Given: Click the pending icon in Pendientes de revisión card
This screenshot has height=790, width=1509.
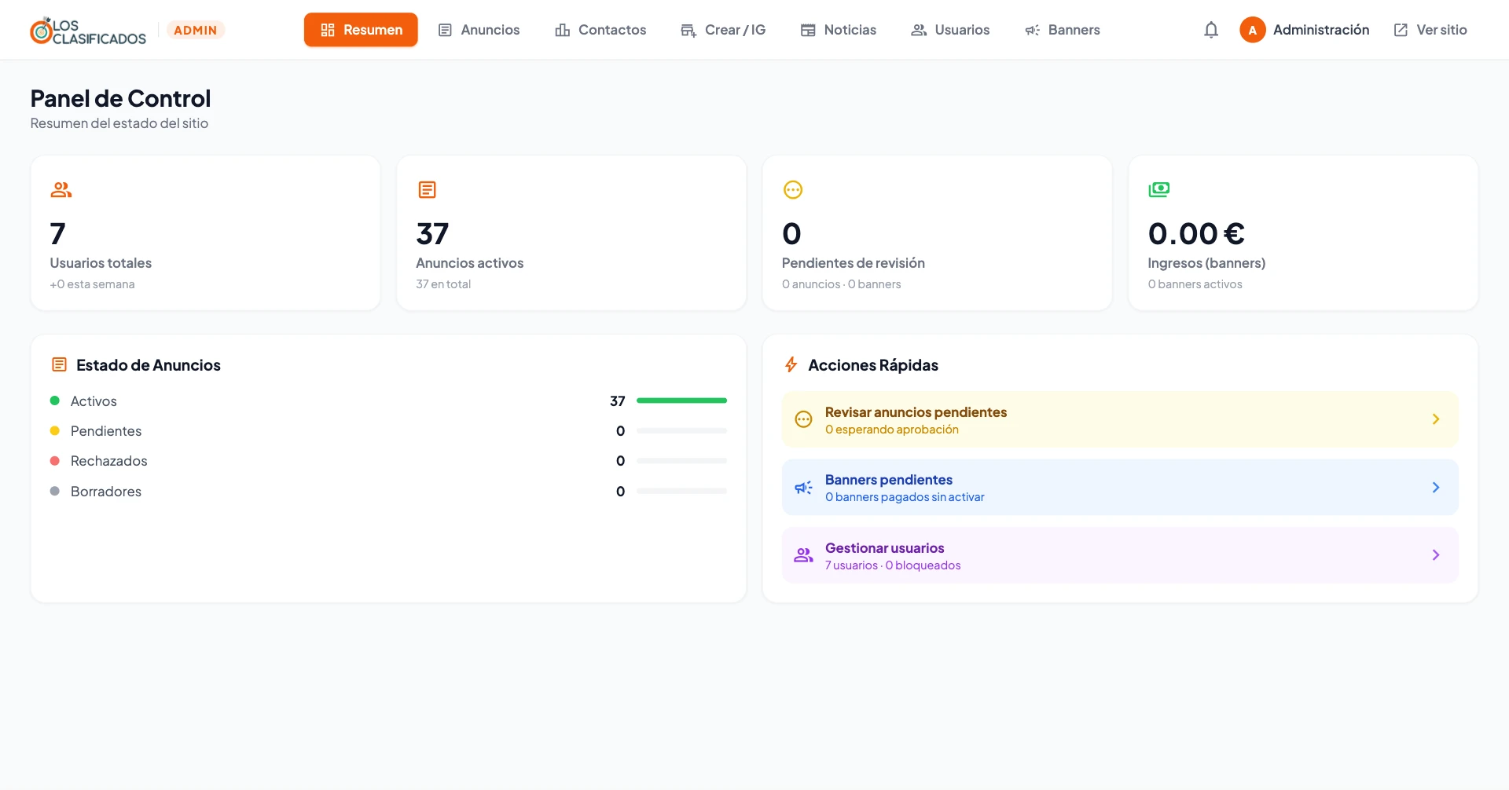Looking at the screenshot, I should point(793,189).
